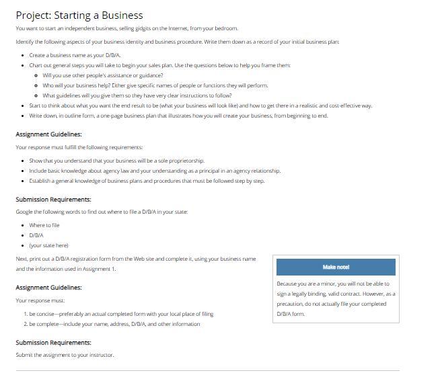
Task: Click 'Submit the assignment to your instructor' text
Action: (65, 355)
